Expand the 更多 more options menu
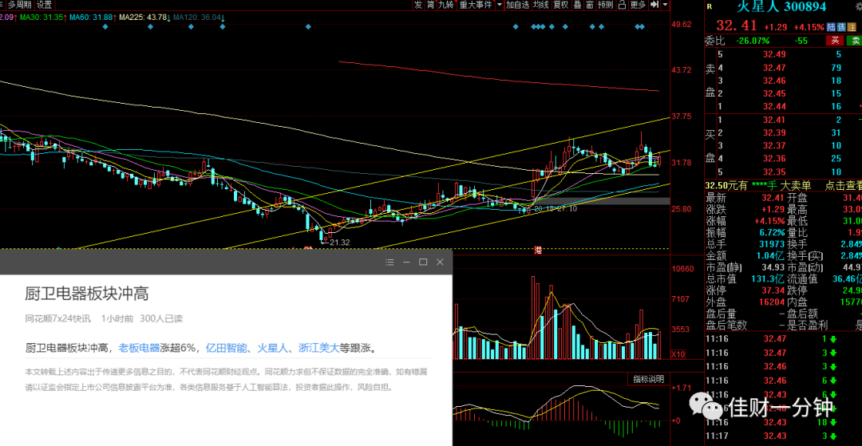862x446 pixels. click(x=638, y=5)
